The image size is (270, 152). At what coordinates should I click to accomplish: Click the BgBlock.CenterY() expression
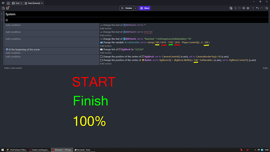pyautogui.click(x=238, y=60)
